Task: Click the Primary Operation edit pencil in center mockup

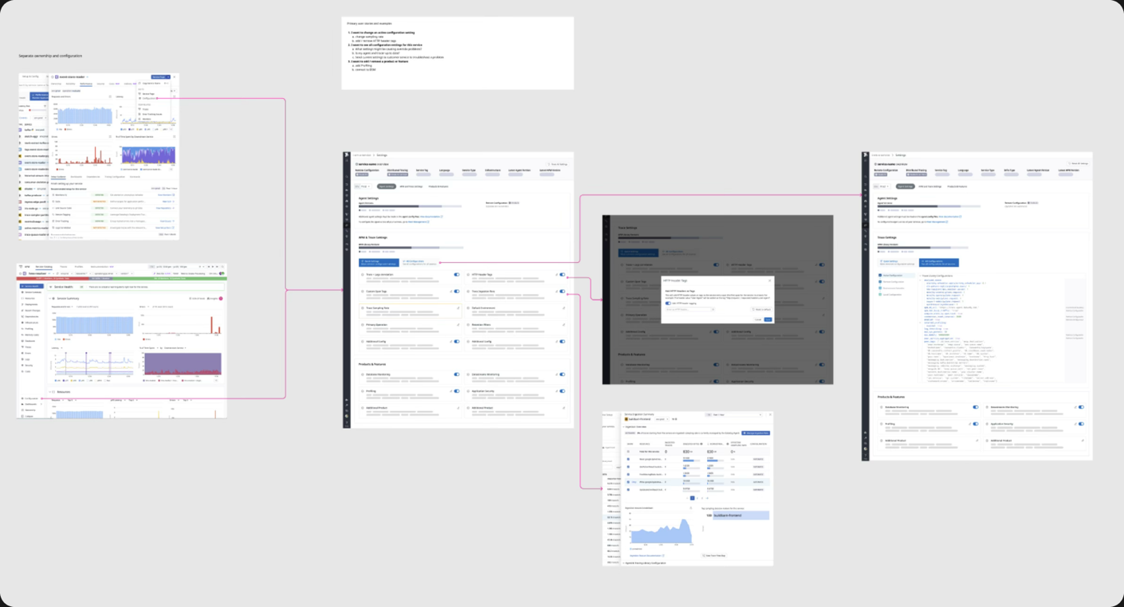Action: [458, 325]
